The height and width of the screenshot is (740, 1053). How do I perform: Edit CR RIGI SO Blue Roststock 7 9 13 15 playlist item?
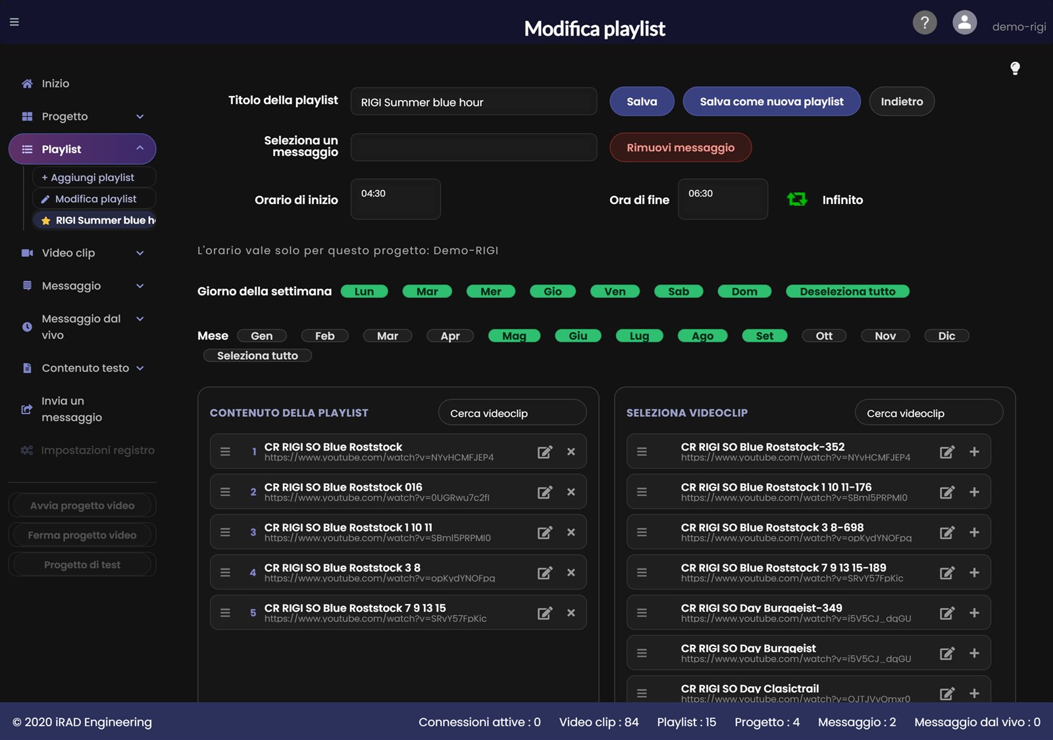pyautogui.click(x=545, y=613)
